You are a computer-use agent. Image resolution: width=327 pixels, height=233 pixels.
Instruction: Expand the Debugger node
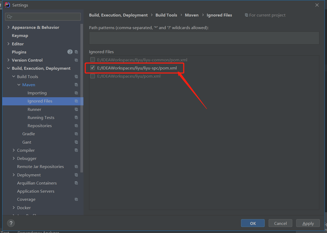pos(14,158)
